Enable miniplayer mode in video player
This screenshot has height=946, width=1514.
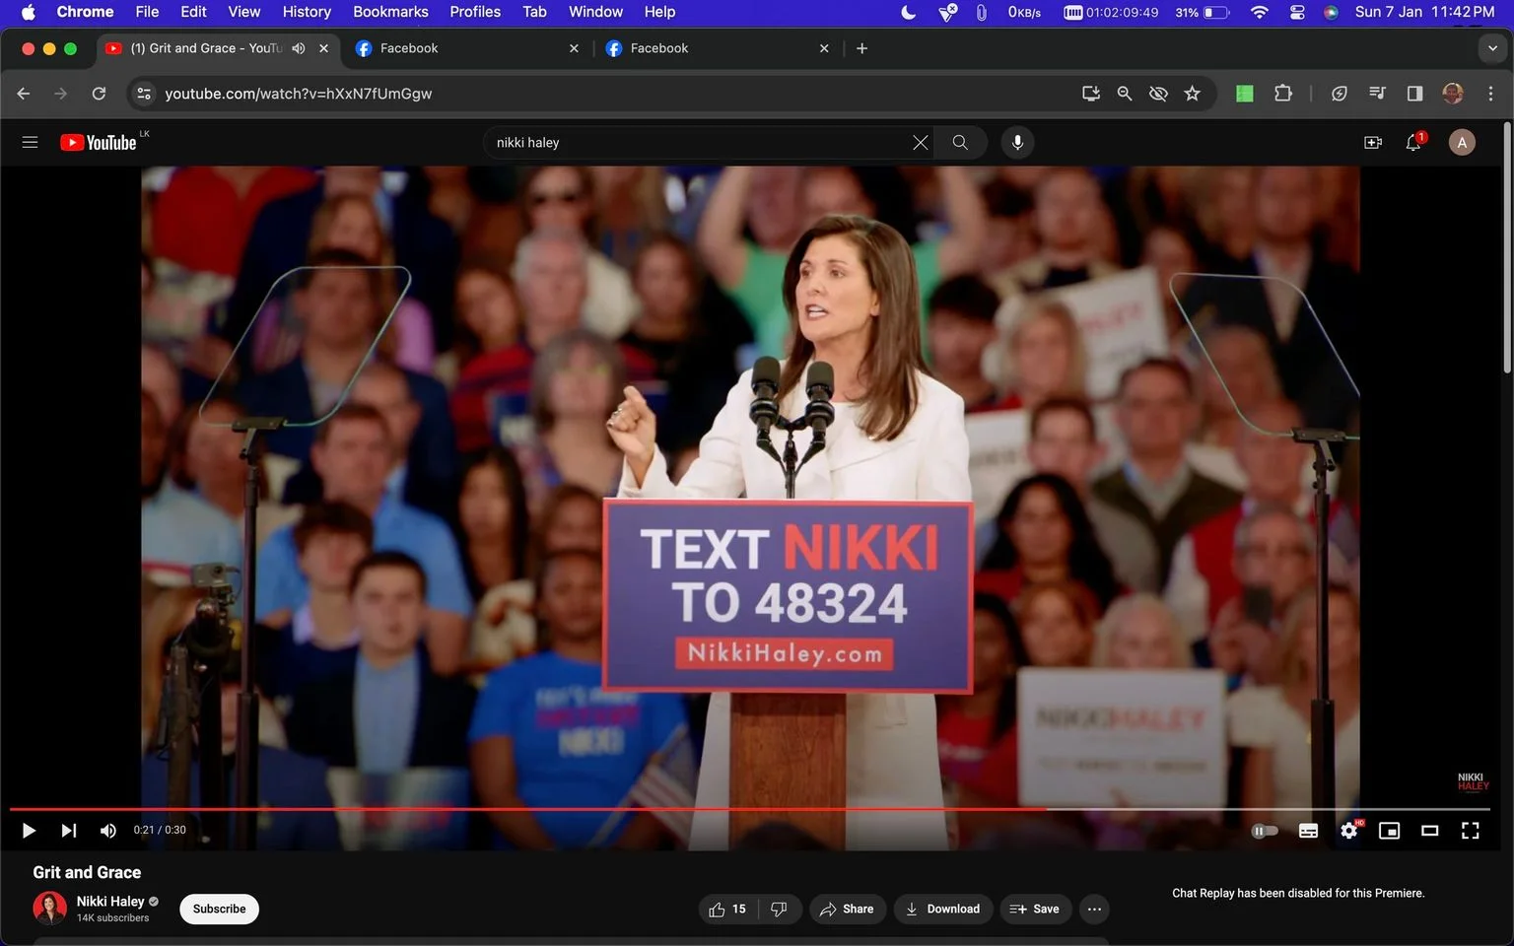pyautogui.click(x=1389, y=831)
